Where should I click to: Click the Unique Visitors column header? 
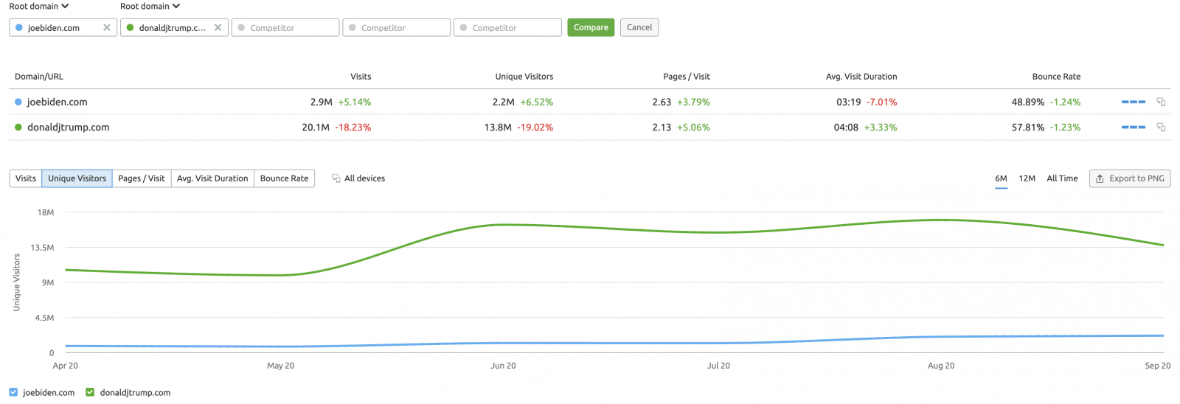pos(524,77)
